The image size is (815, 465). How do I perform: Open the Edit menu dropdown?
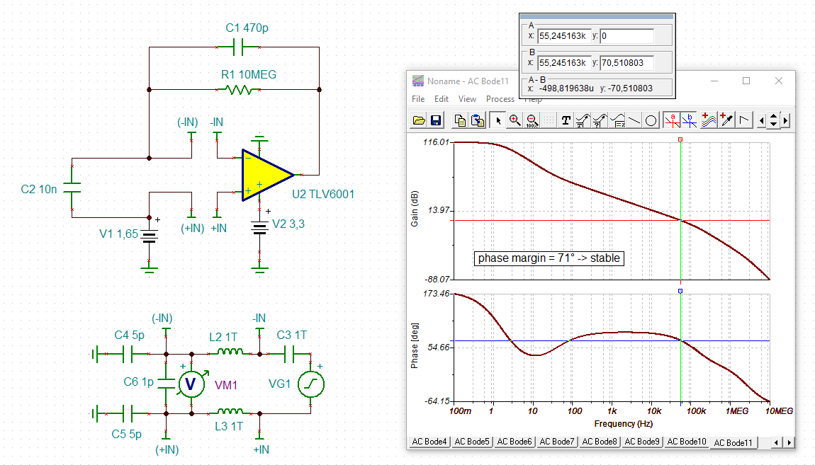[x=442, y=98]
